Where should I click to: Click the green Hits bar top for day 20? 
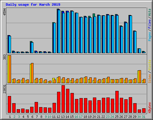tap(94, 15)
